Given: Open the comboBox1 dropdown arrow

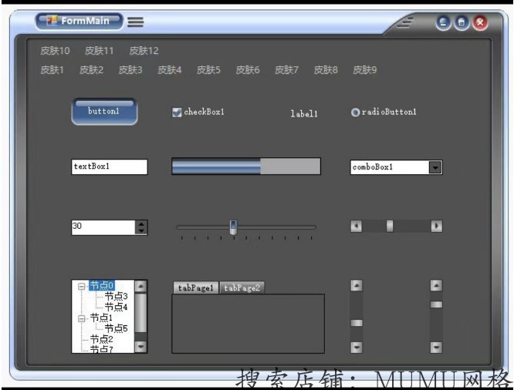Looking at the screenshot, I should pyautogui.click(x=435, y=167).
